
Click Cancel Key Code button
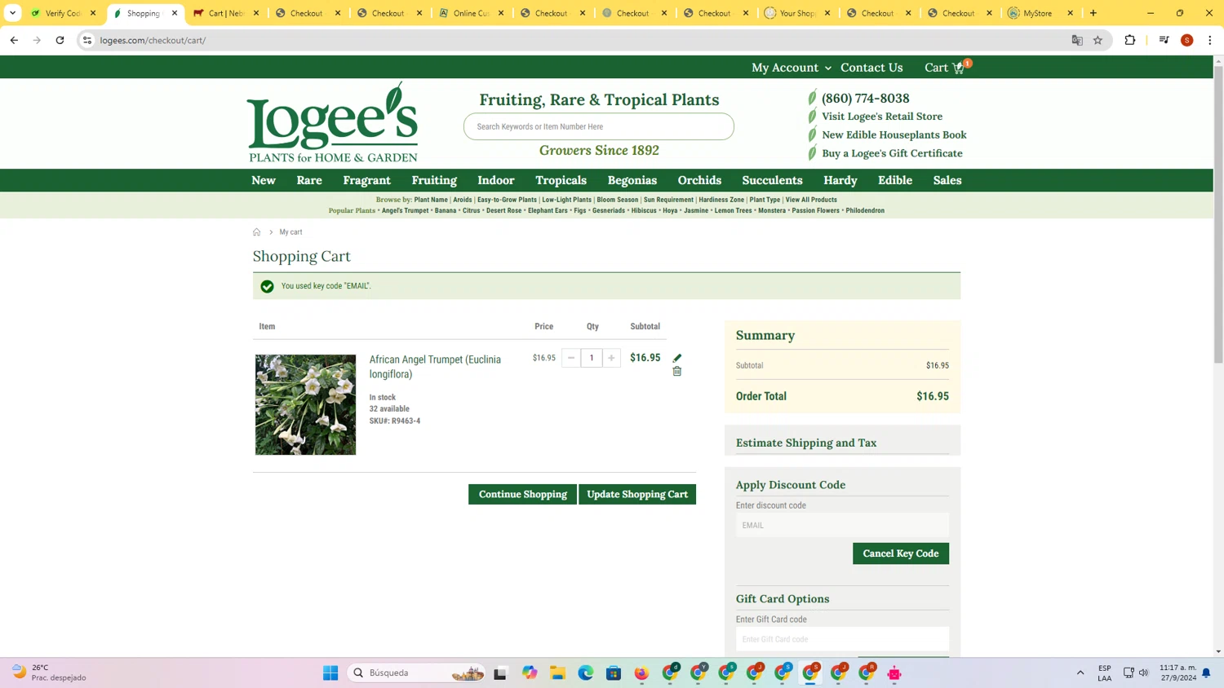pyautogui.click(x=901, y=553)
